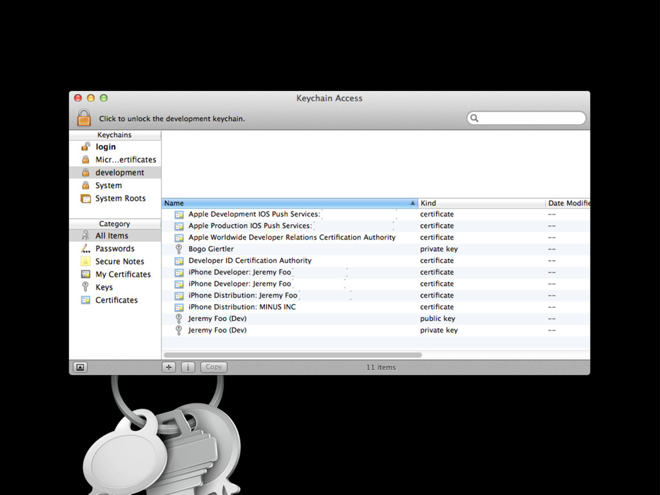Viewport: 660px width, 495px height.
Task: Select iPhone Distribution: Jeremy Foo certificate
Action: [x=376, y=295]
